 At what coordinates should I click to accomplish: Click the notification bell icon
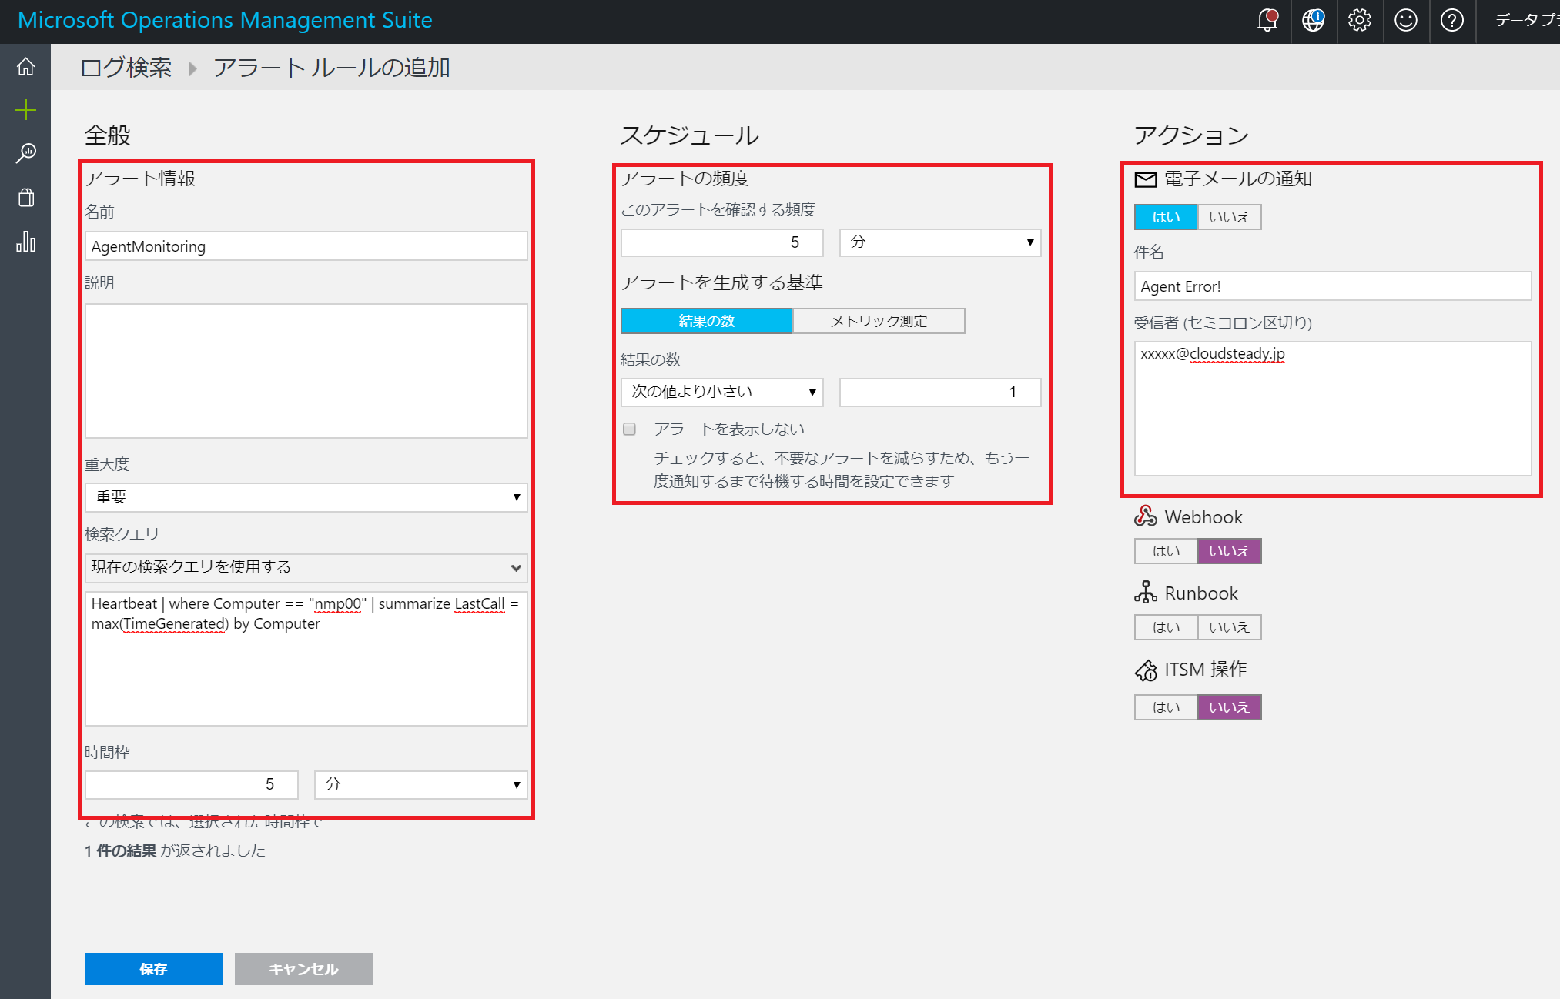[x=1267, y=21]
